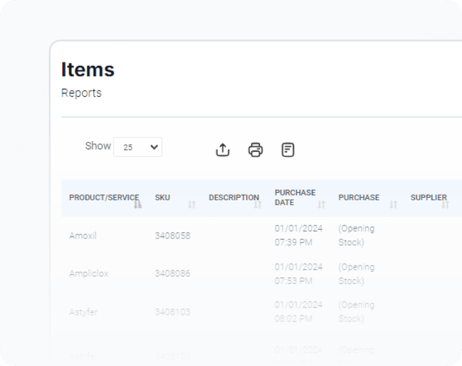
Task: Select SKU 3408058 cell
Action: [x=172, y=235]
